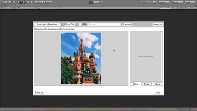Select the combined Transform tool
Viewport: 197px width, 111px height.
click(25, 2)
